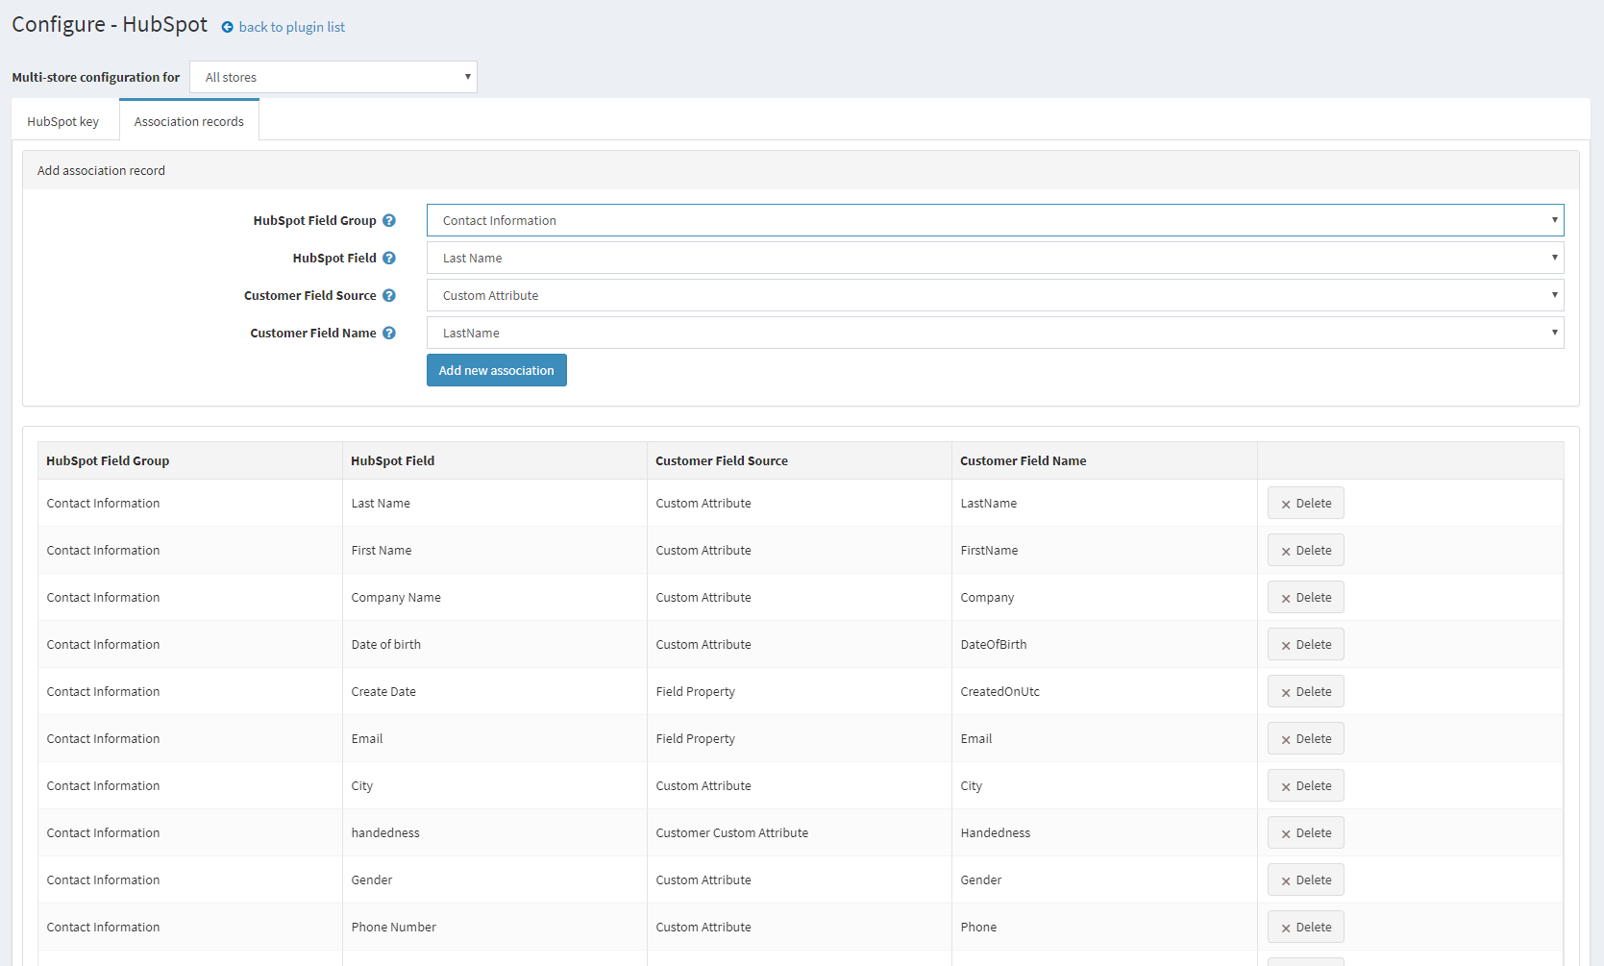Click the green back arrow icon near the title
Image resolution: width=1604 pixels, height=966 pixels.
pyautogui.click(x=226, y=27)
